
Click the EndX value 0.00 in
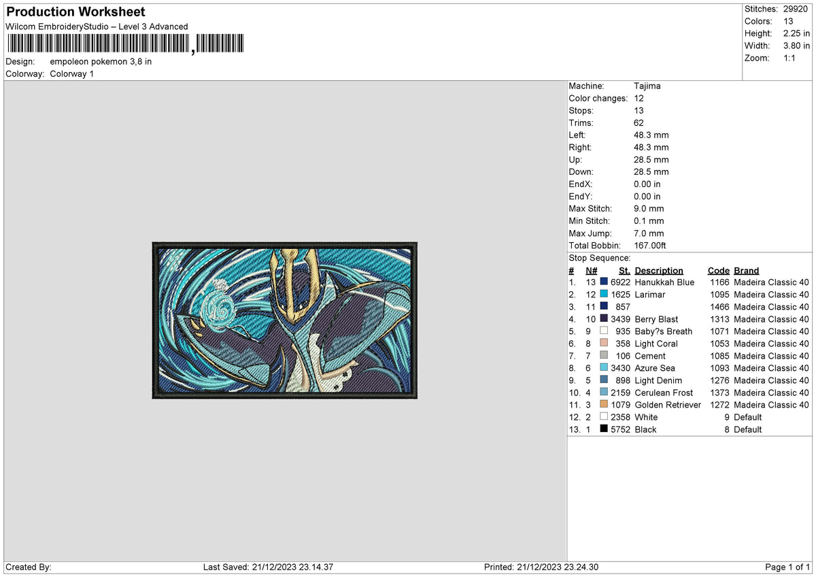647,184
